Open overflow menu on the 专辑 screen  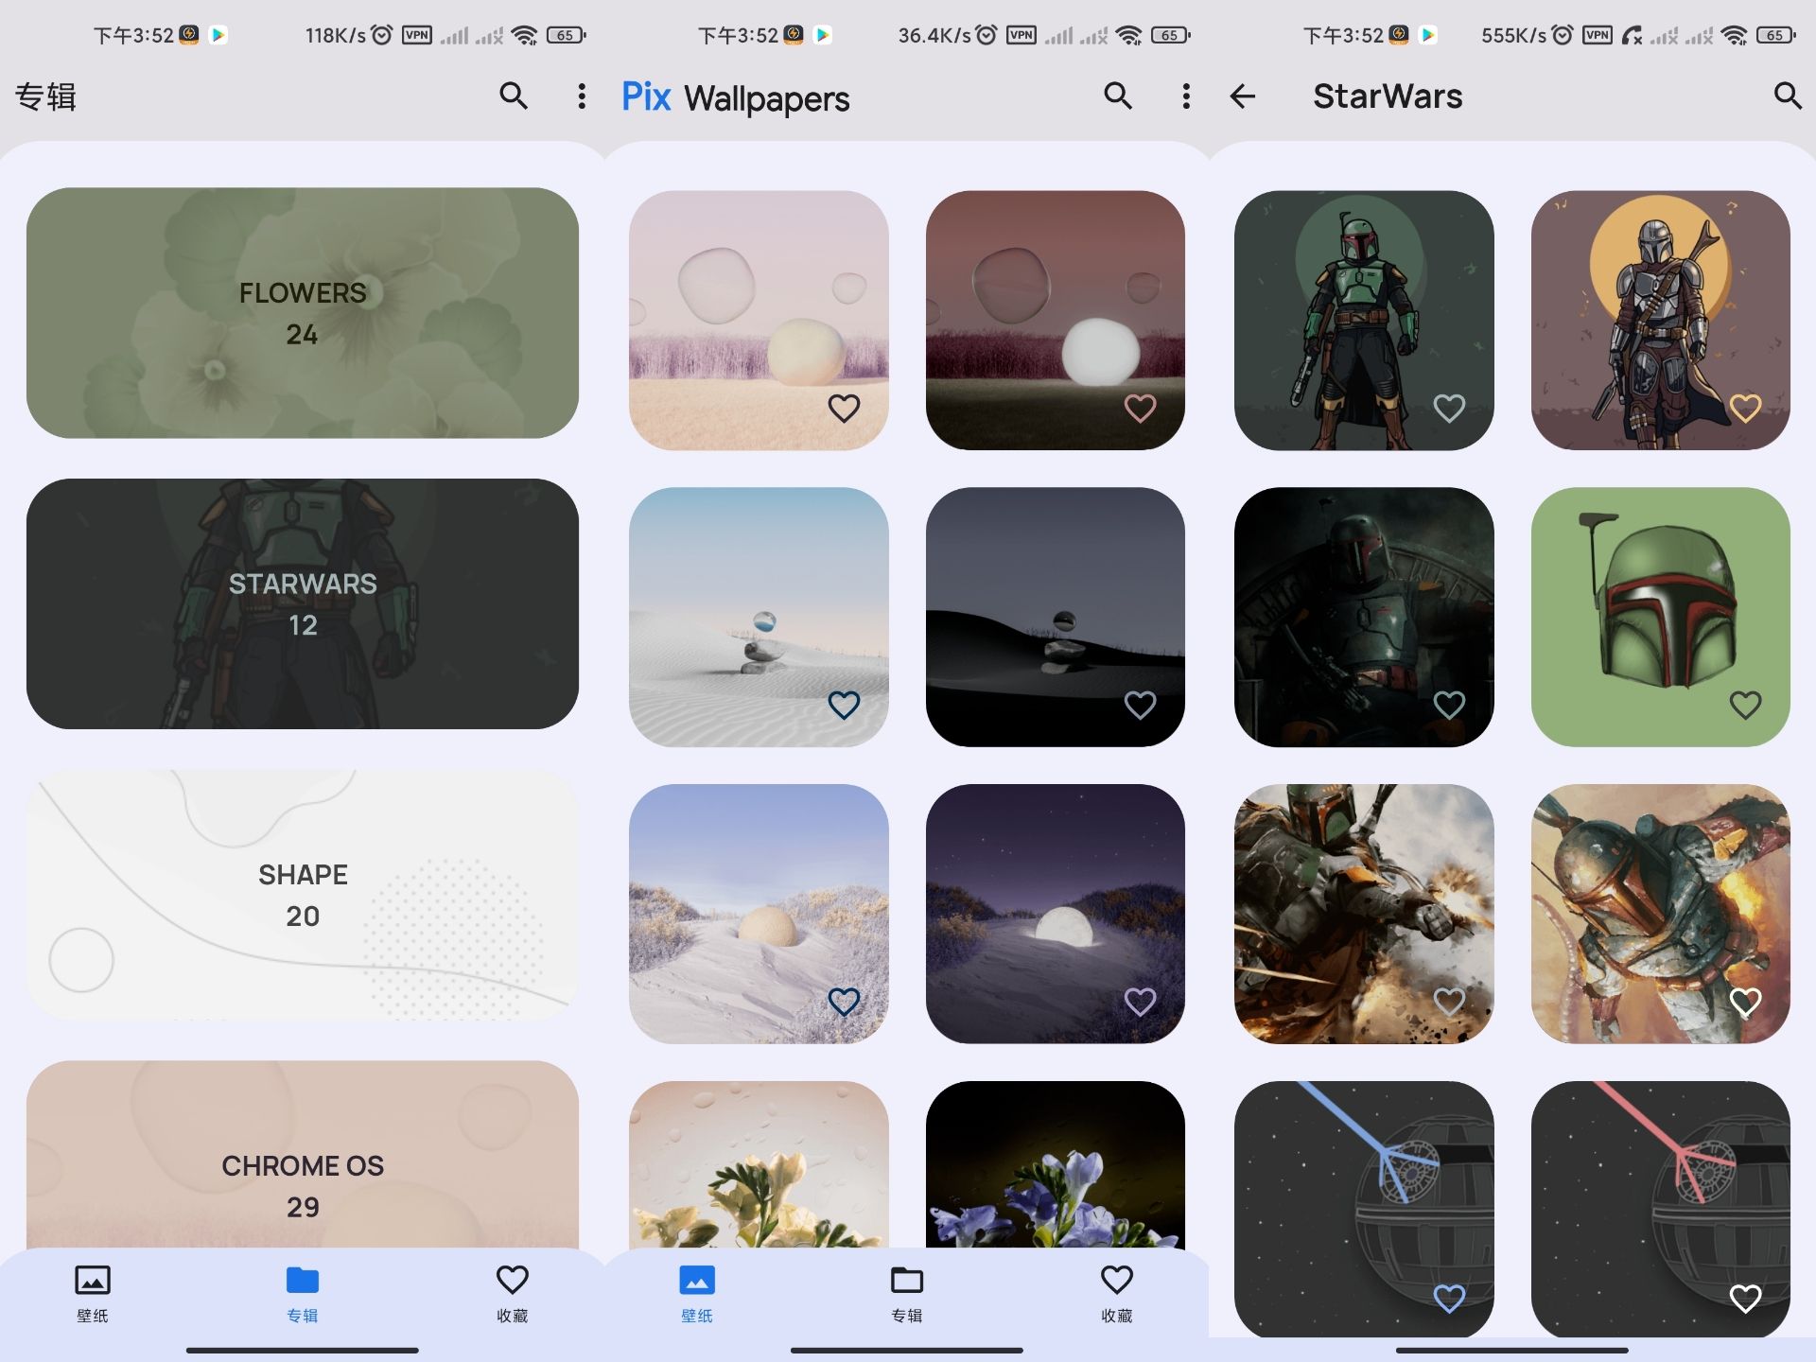pyautogui.click(x=582, y=96)
